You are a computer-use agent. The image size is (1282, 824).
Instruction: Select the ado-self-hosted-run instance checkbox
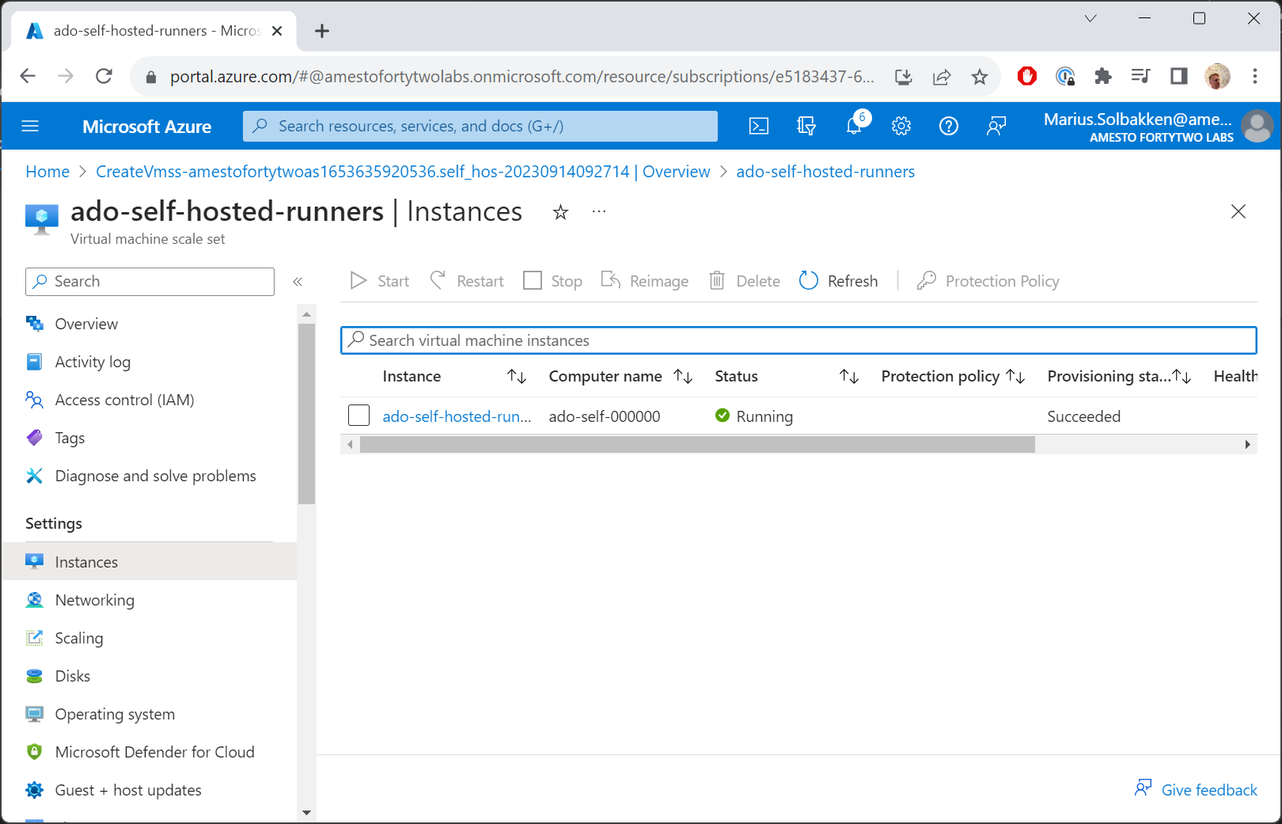[x=358, y=416]
